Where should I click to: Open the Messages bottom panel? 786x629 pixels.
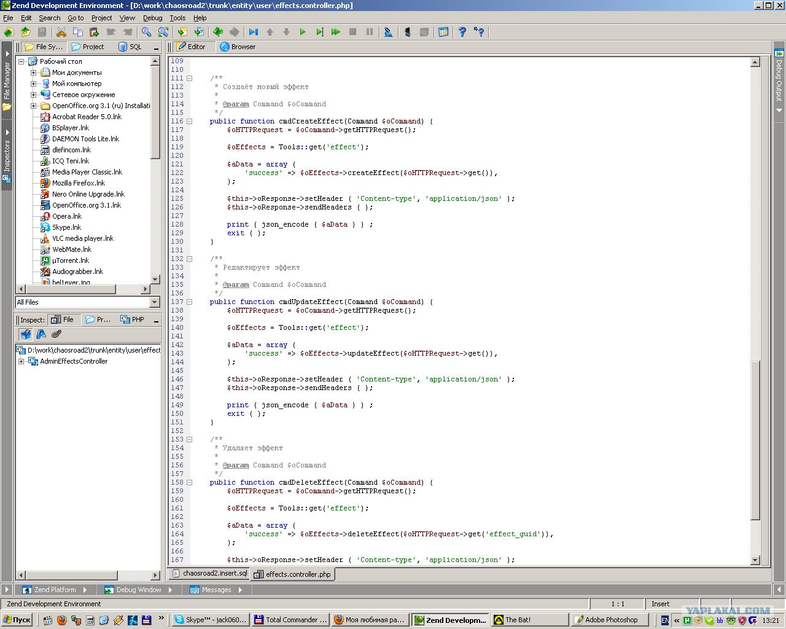[216, 590]
